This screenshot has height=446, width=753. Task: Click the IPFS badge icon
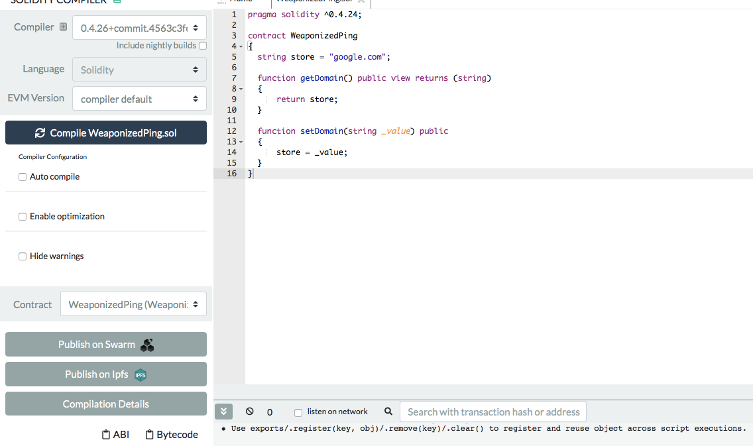(141, 375)
